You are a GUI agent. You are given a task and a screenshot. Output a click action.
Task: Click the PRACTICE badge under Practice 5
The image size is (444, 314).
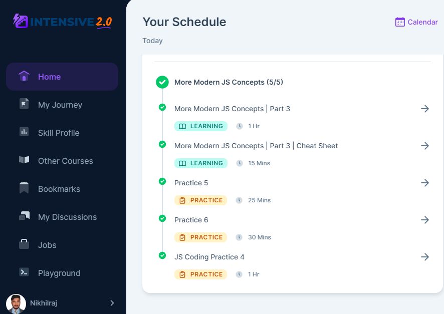(201, 200)
